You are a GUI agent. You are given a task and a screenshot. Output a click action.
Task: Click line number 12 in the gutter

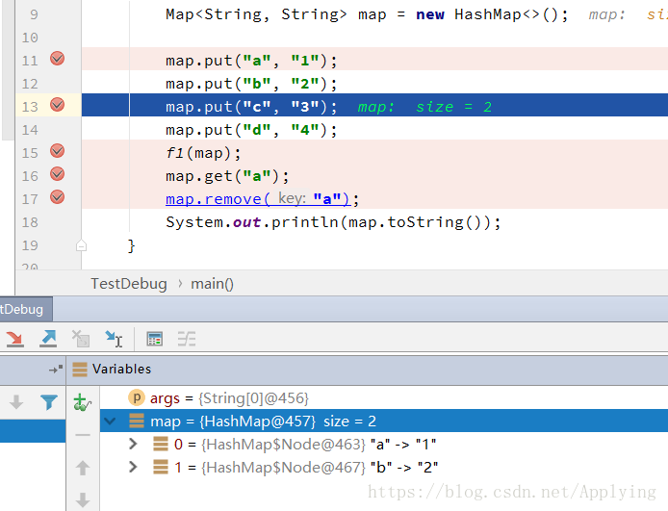(x=30, y=84)
